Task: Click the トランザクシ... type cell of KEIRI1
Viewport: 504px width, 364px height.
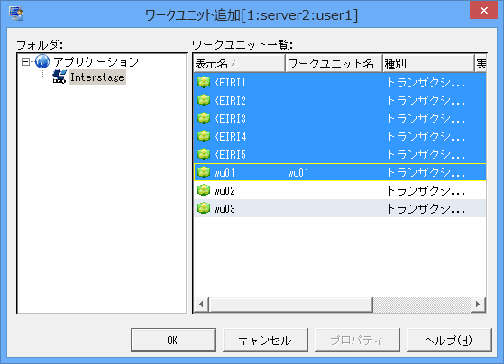Action: point(426,83)
